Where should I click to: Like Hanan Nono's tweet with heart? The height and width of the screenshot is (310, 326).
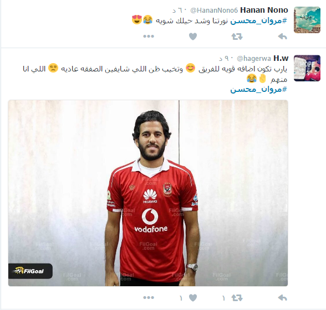(193, 37)
